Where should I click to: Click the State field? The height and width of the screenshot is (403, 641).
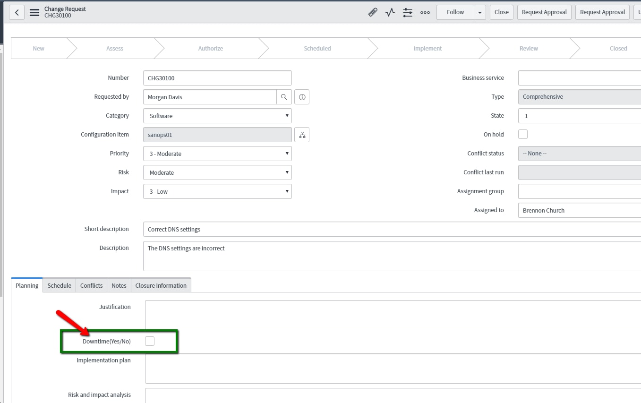580,116
